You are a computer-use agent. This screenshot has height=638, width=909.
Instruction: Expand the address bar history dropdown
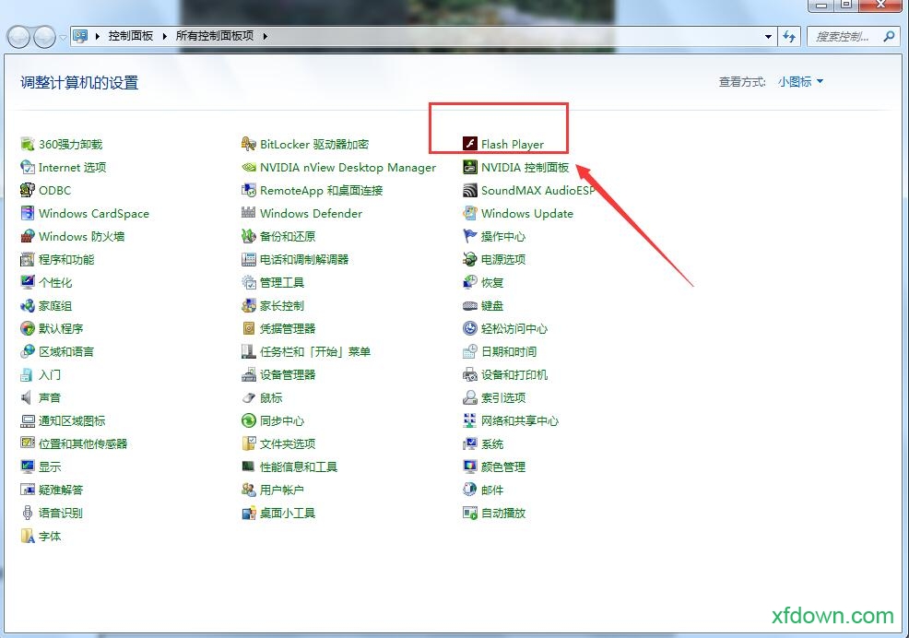[x=767, y=36]
